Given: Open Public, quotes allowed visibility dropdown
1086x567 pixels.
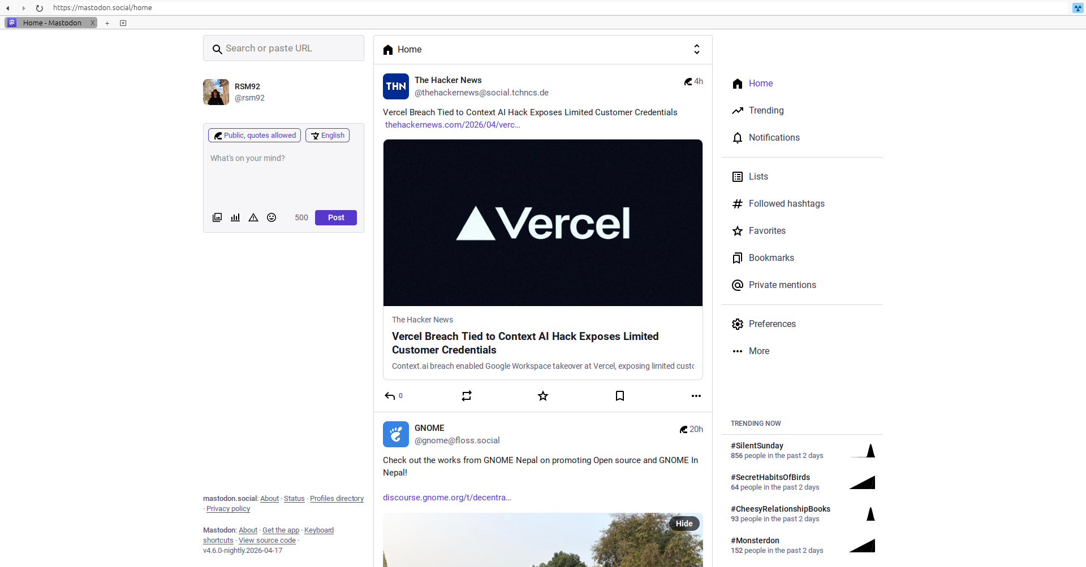Looking at the screenshot, I should pyautogui.click(x=255, y=136).
